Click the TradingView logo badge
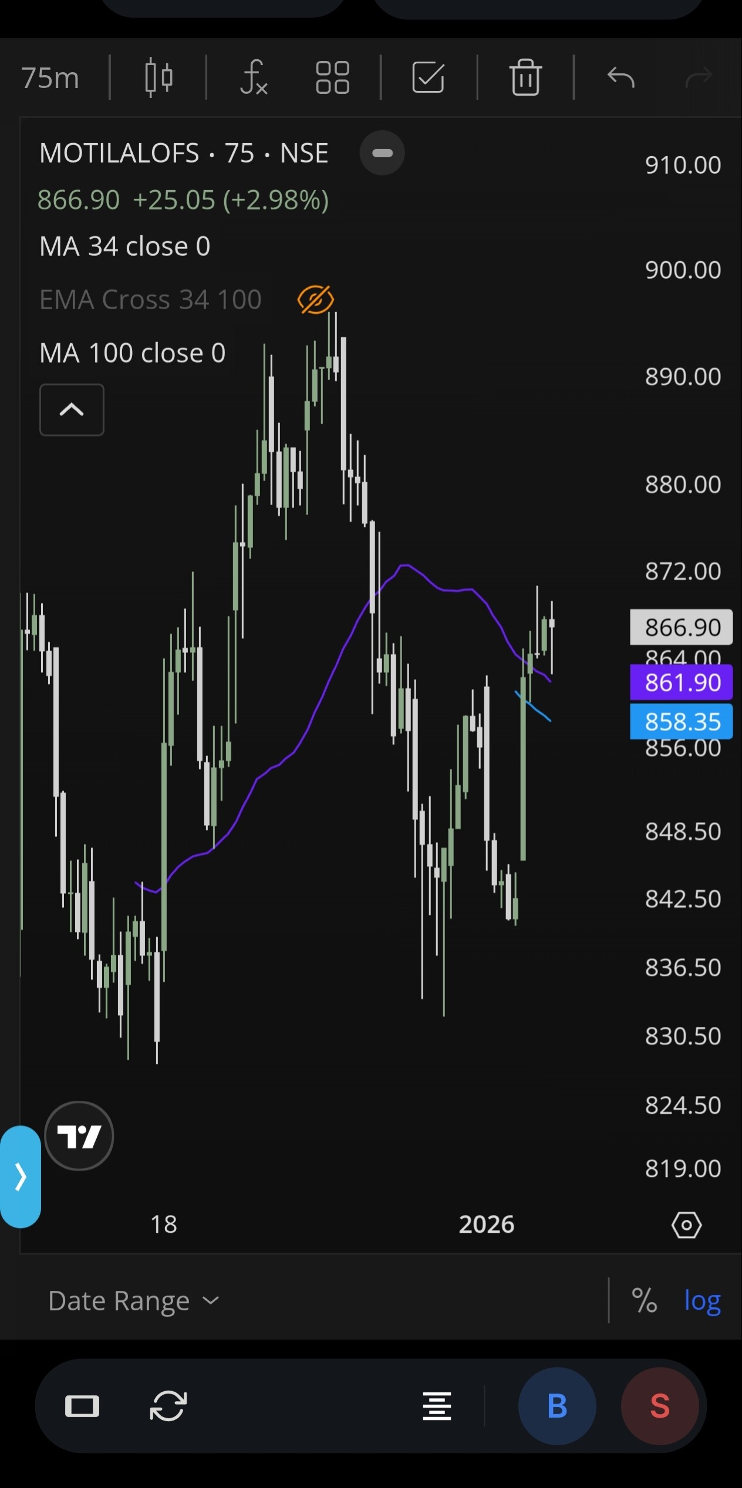The image size is (742, 1488). pos(79,1137)
